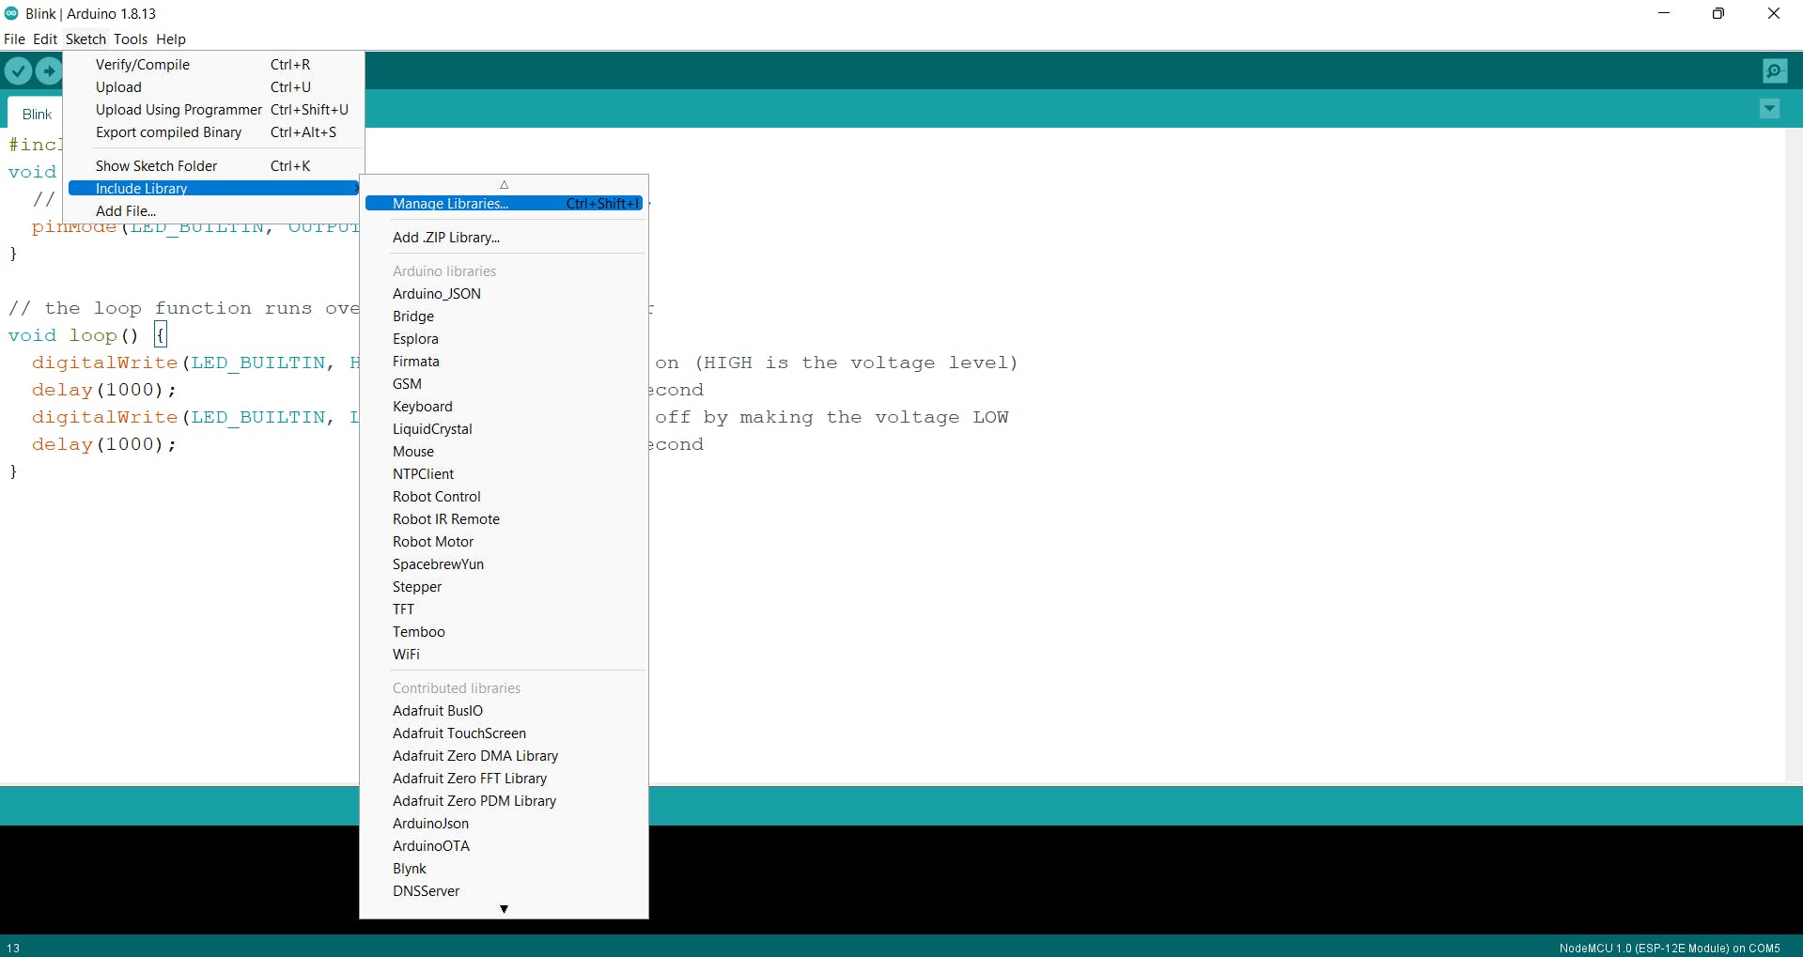Select the Blink sketch tab
1803x957 pixels.
pos(37,115)
